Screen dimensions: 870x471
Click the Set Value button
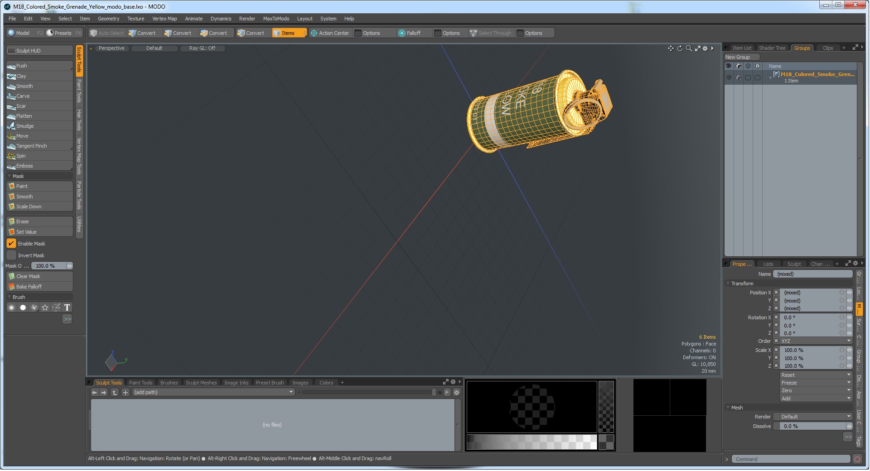click(x=39, y=232)
